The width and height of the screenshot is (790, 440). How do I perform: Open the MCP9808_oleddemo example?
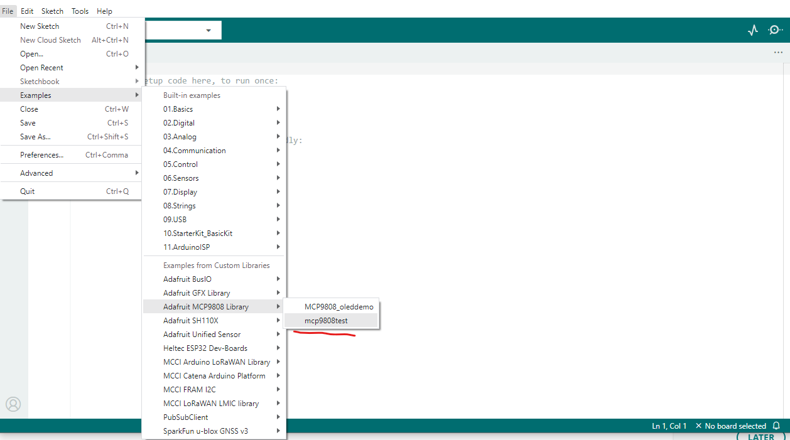coord(338,307)
